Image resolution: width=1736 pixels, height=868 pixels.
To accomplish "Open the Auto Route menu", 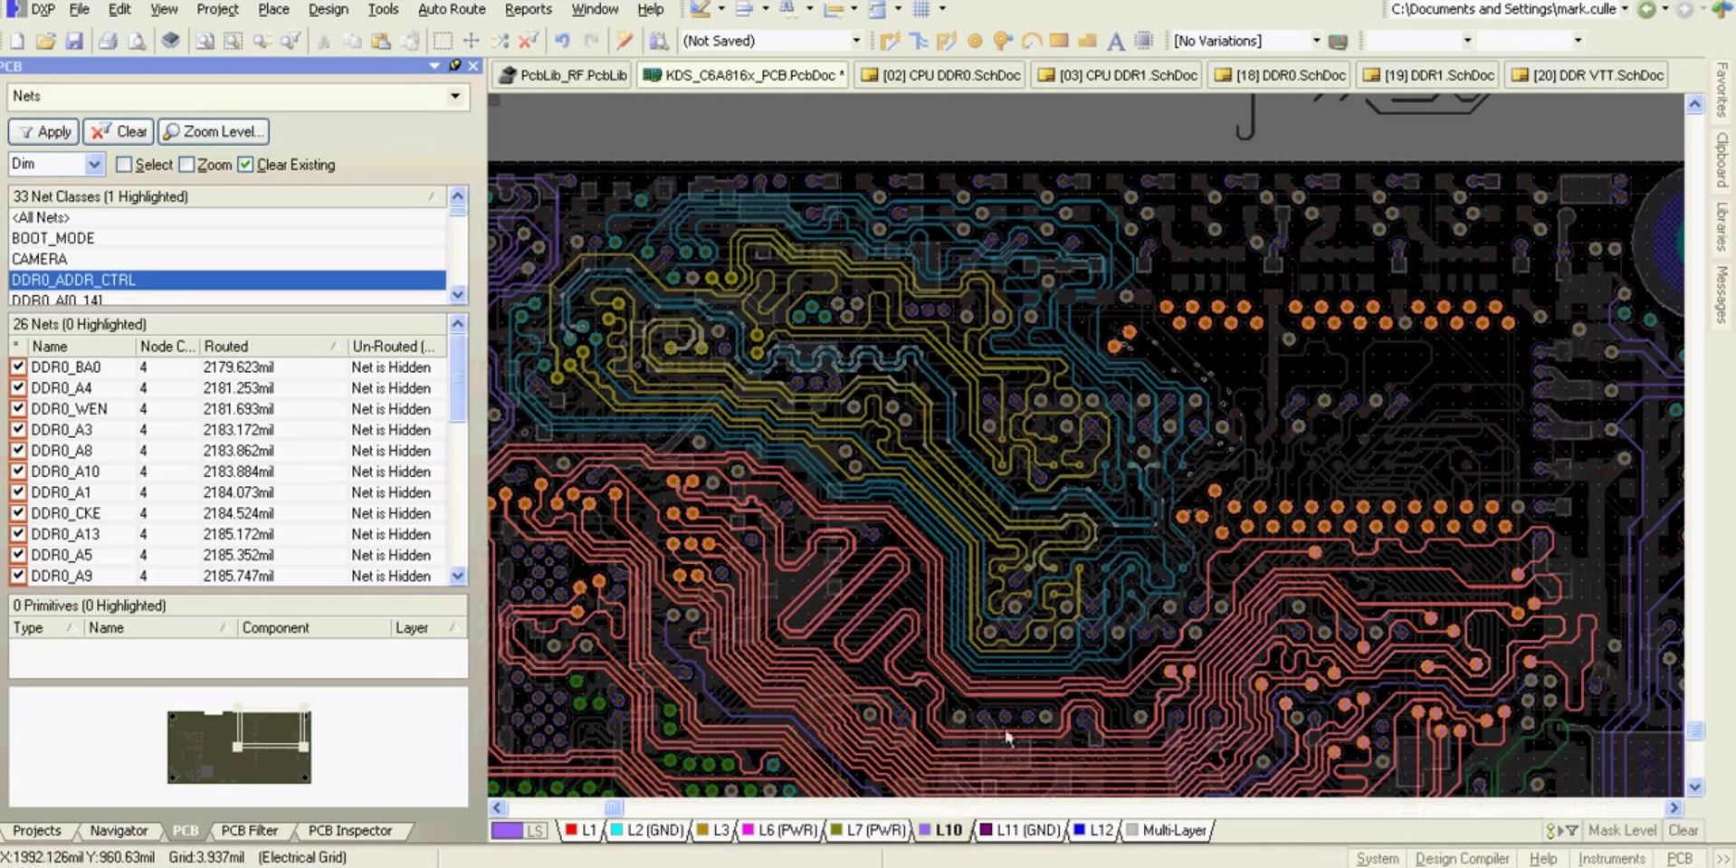I will coord(451,9).
